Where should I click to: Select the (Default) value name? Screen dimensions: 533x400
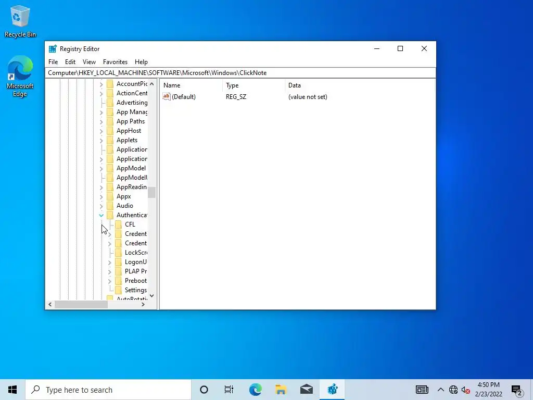[x=184, y=97]
